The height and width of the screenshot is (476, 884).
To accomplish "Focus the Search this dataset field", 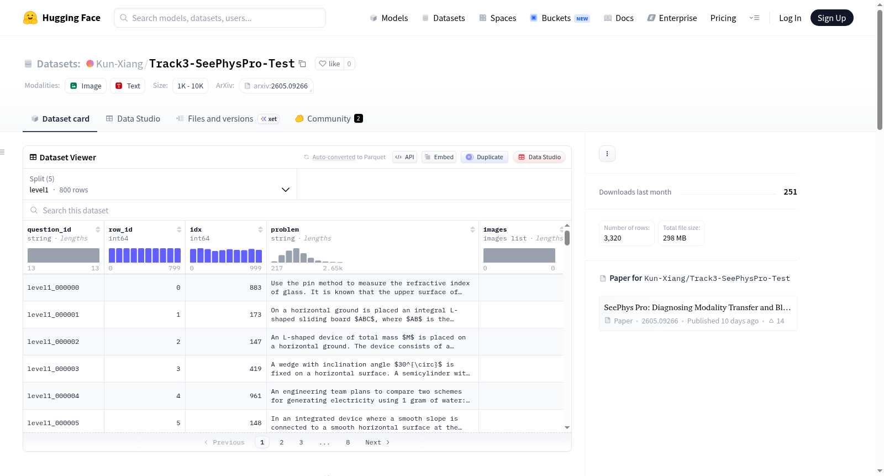I will (297, 210).
